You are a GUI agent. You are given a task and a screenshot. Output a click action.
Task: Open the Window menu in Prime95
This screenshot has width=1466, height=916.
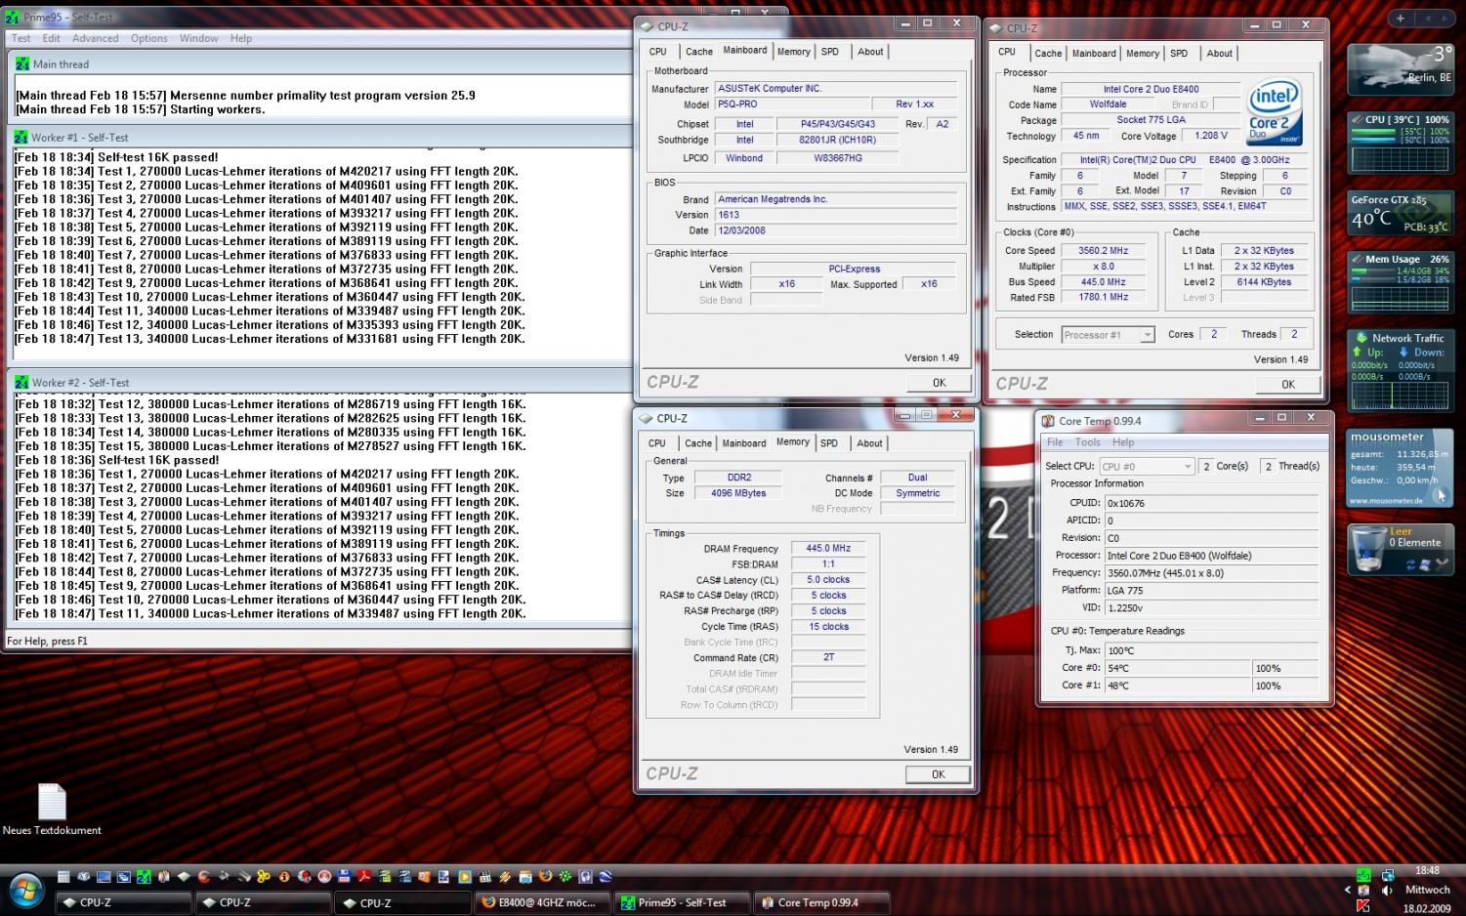point(198,38)
